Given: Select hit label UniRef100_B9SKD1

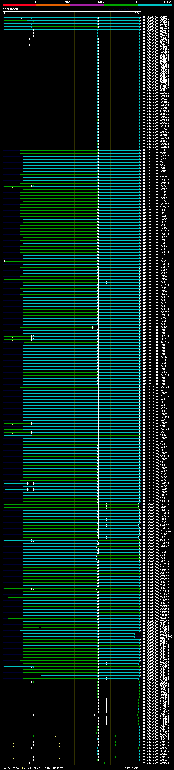Looking at the screenshot, I should [156, 57].
